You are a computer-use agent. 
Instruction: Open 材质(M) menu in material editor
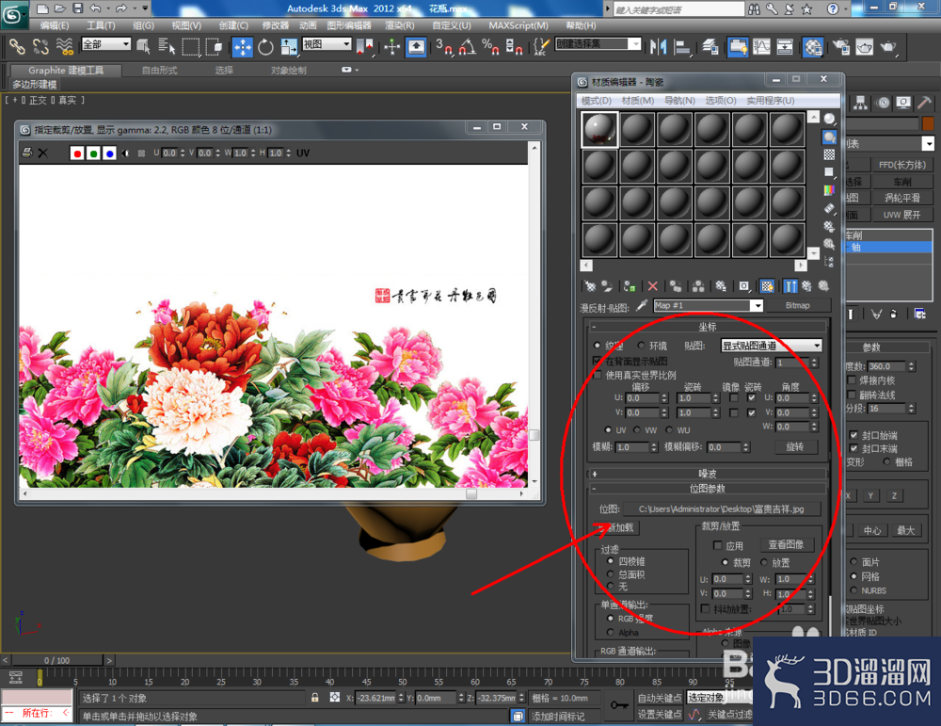click(x=638, y=100)
